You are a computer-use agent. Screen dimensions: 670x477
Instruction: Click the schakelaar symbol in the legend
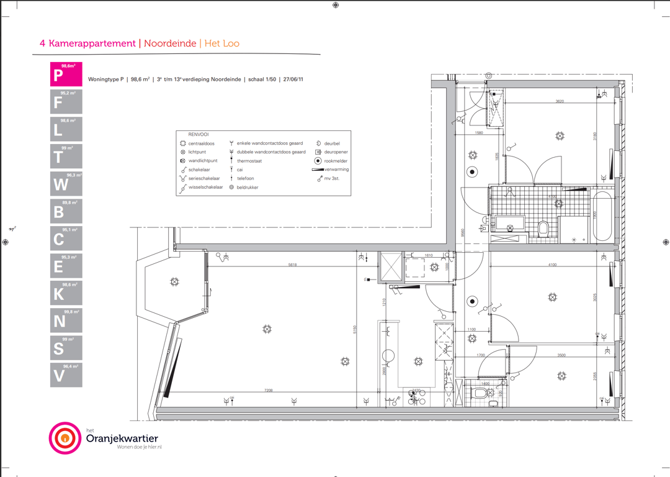click(184, 170)
